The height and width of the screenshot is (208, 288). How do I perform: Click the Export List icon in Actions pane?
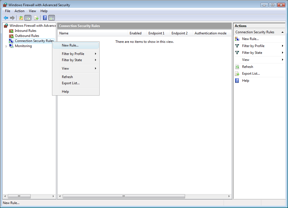[237, 74]
